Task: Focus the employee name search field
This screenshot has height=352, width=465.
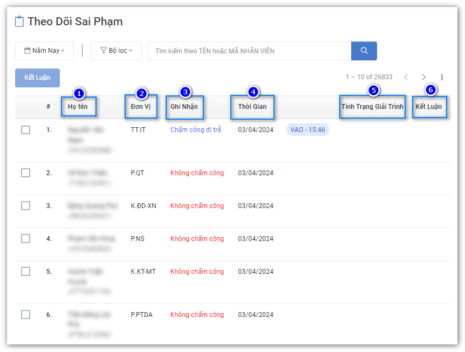Action: 249,51
